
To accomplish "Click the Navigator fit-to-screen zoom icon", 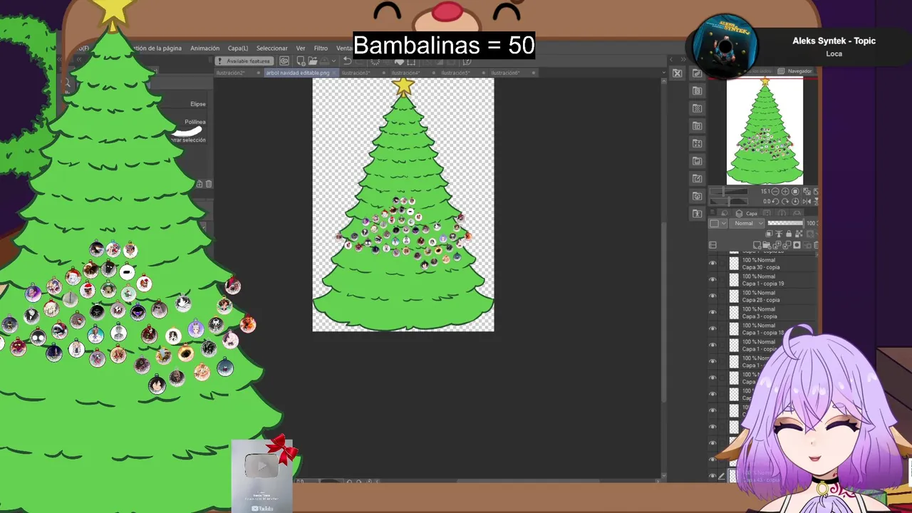I will 795,192.
